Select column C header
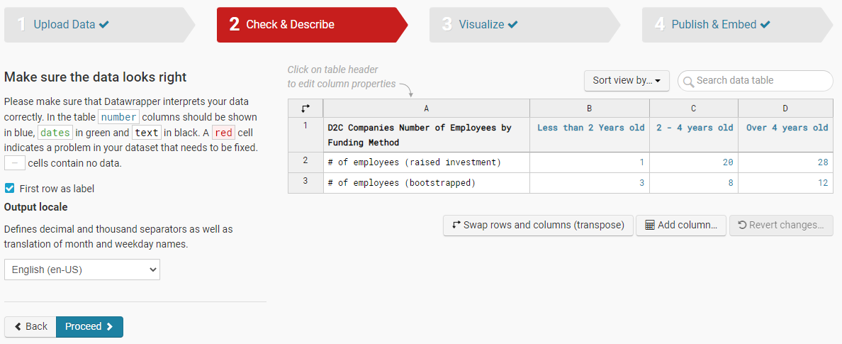The width and height of the screenshot is (842, 344). click(x=693, y=108)
